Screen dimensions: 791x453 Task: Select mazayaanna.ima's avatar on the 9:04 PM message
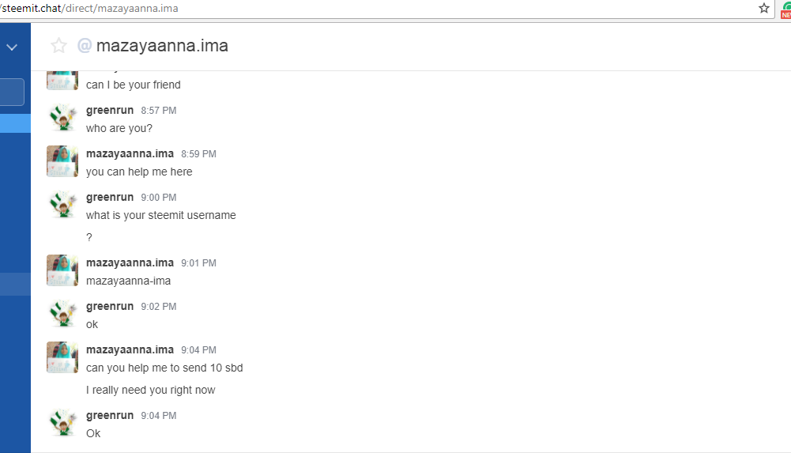pyautogui.click(x=62, y=357)
